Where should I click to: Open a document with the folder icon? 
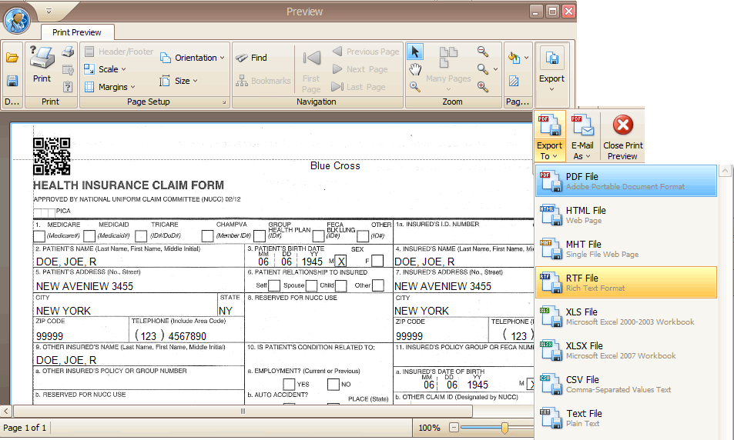(12, 58)
